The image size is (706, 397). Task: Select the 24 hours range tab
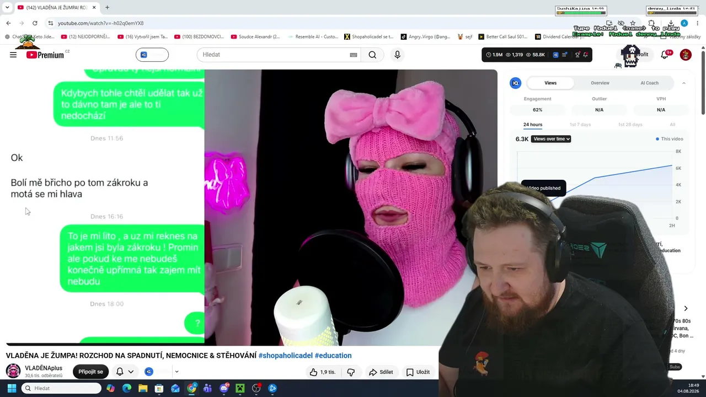[533, 125]
